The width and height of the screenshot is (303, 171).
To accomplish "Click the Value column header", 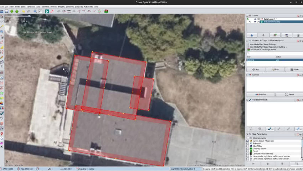I will 289,57.
